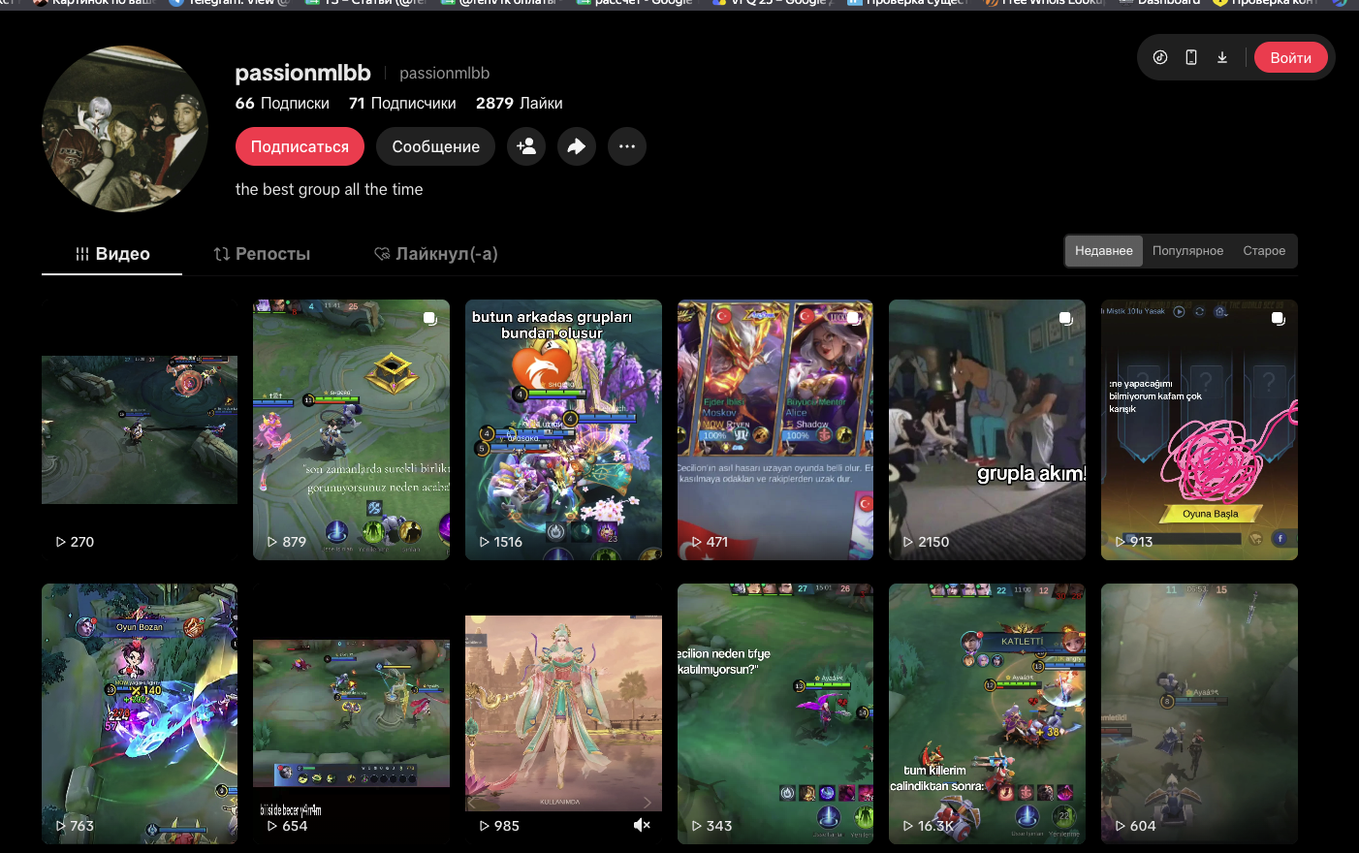Click the play icon beside 270 views
The width and height of the screenshot is (1359, 853).
point(61,542)
